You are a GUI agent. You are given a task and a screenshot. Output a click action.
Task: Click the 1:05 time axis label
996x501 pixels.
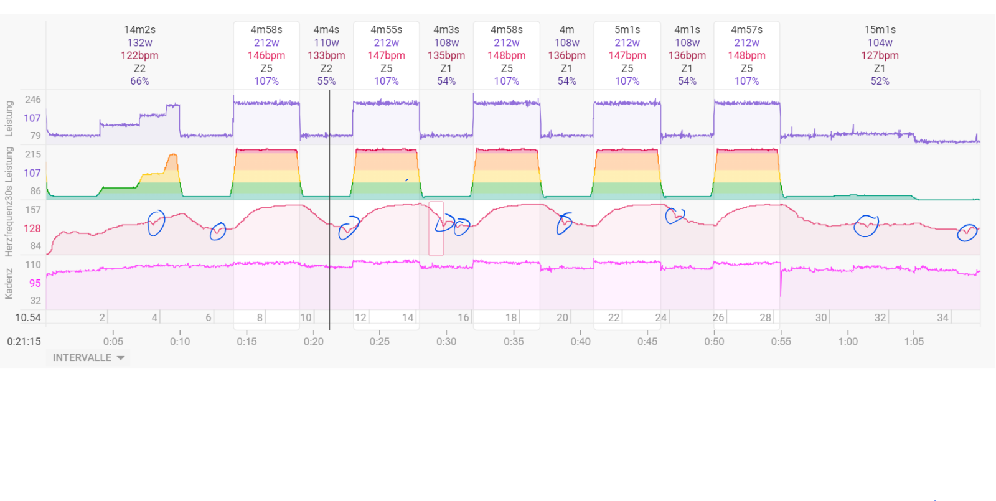point(914,342)
